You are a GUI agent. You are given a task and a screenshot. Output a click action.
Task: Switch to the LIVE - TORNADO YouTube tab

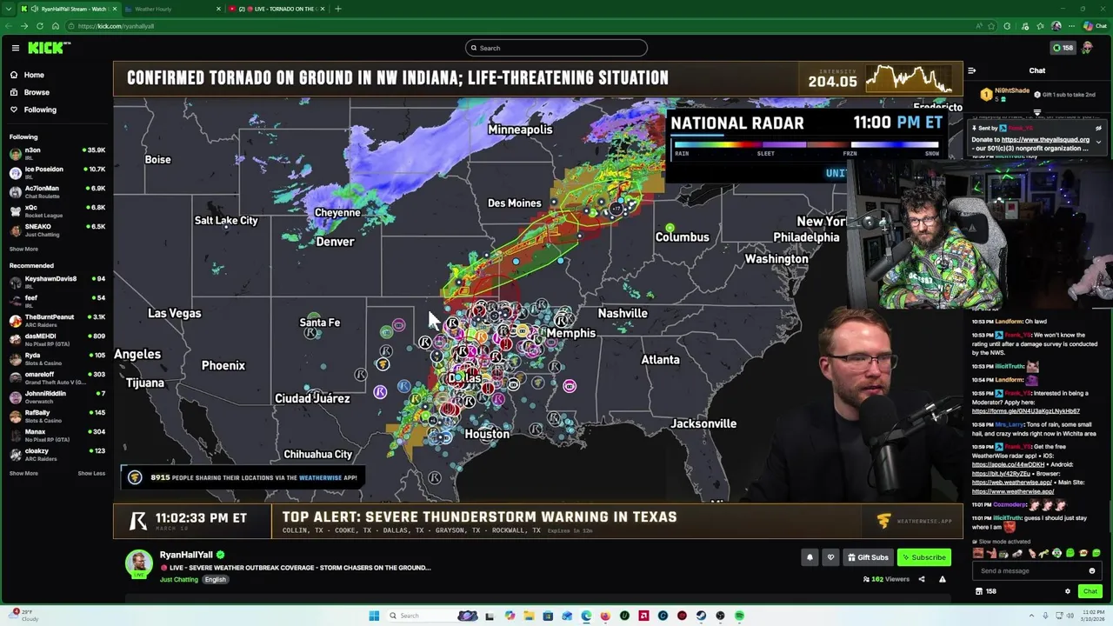[277, 9]
